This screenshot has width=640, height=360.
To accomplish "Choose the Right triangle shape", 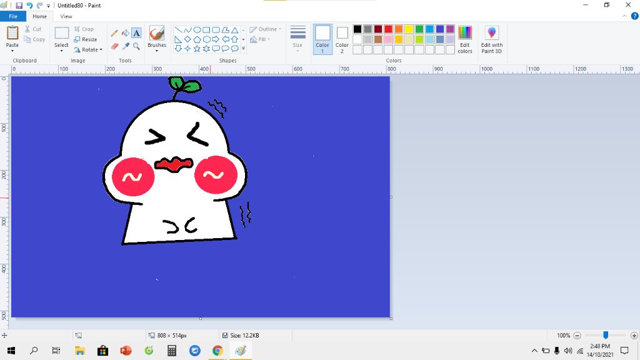I will [178, 39].
